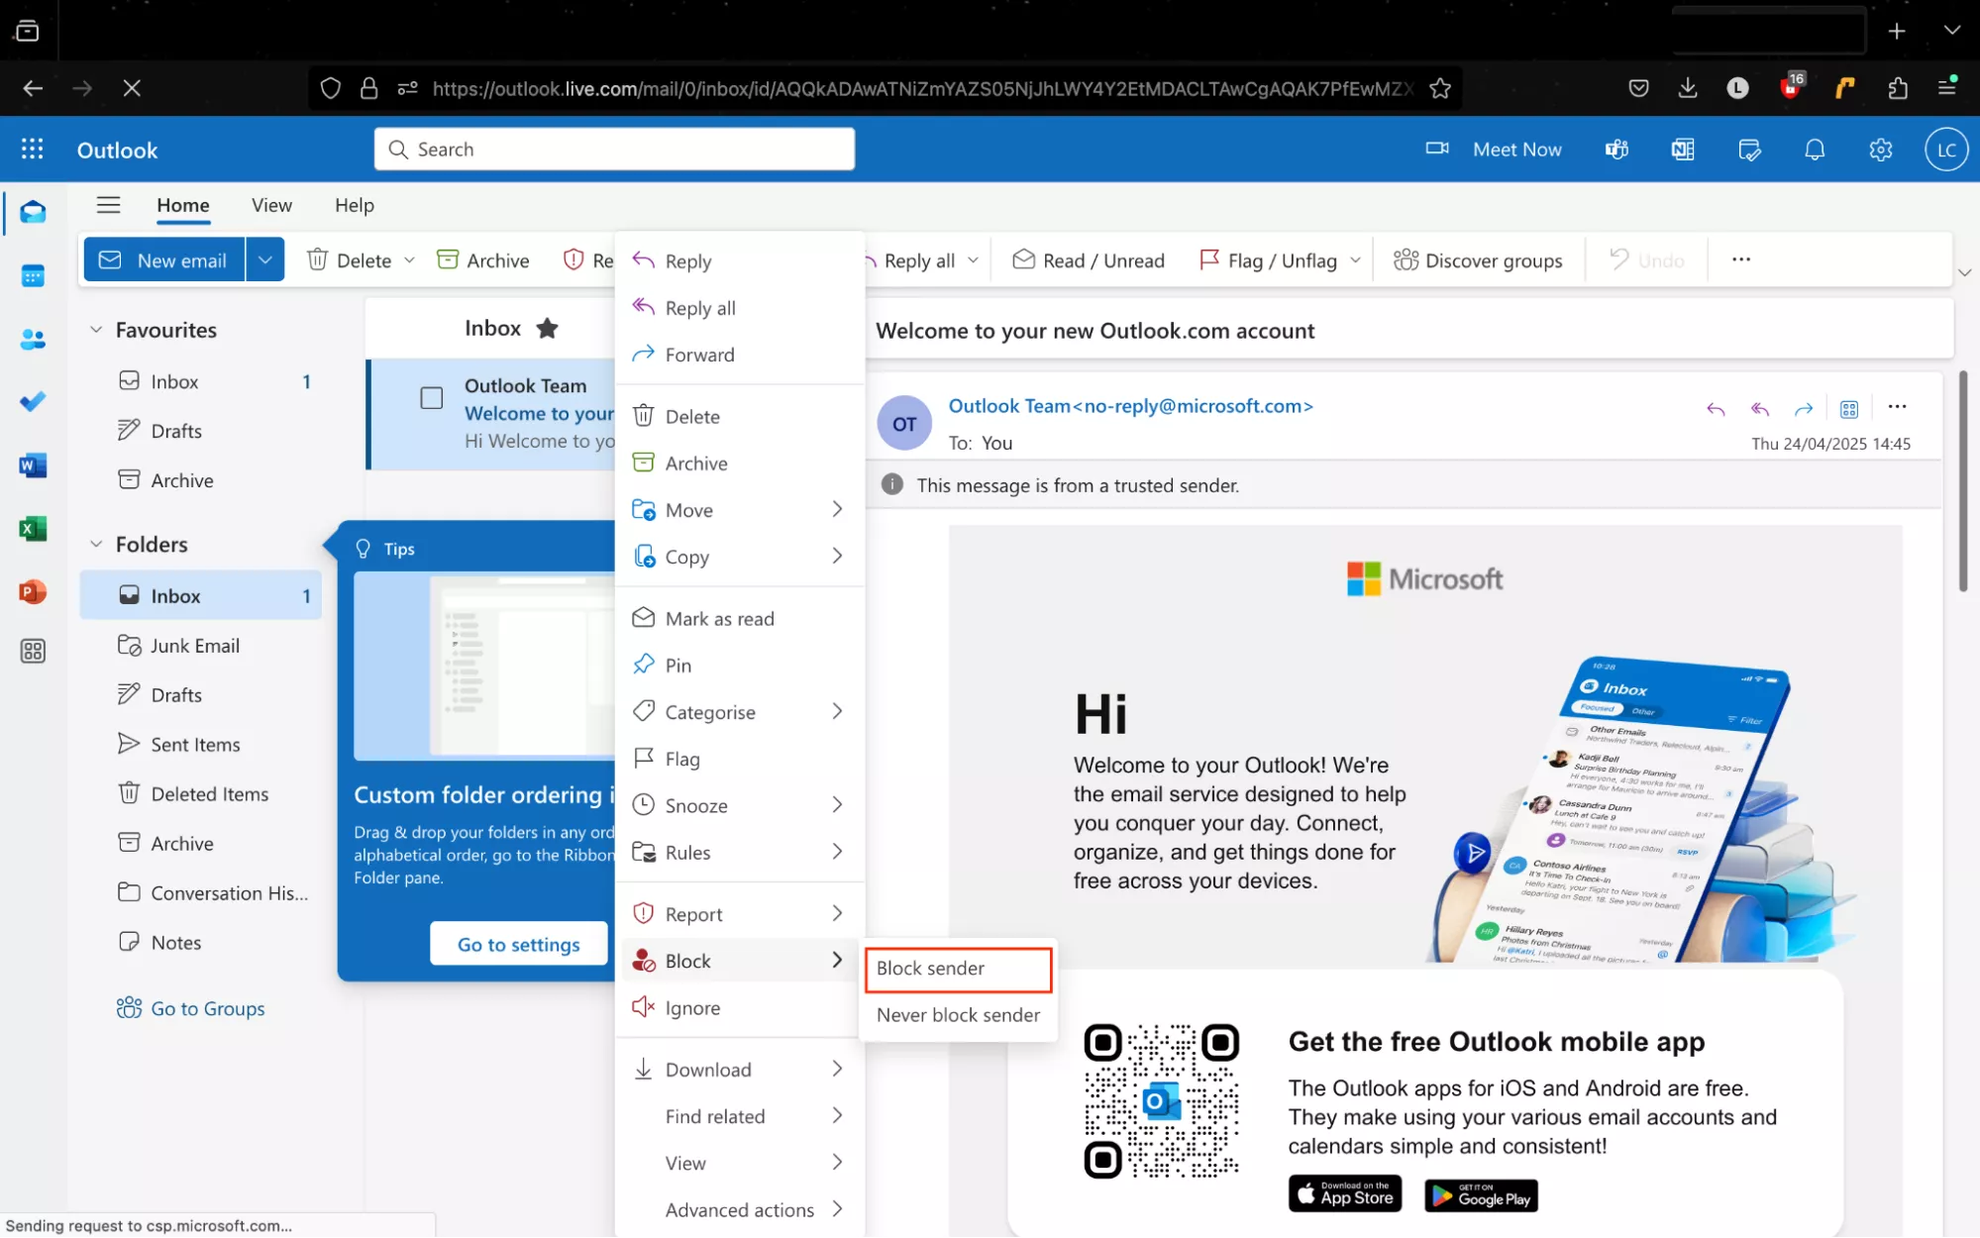
Task: Click inside the Search field
Action: [x=614, y=150]
